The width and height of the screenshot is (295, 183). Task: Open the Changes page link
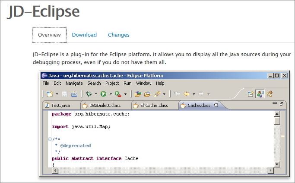pyautogui.click(x=119, y=35)
